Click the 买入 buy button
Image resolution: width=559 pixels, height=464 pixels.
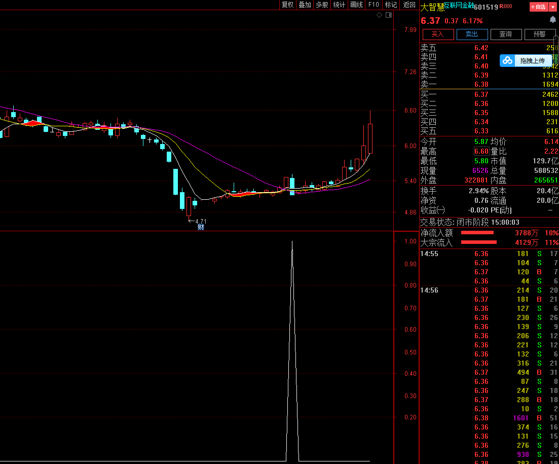point(438,34)
